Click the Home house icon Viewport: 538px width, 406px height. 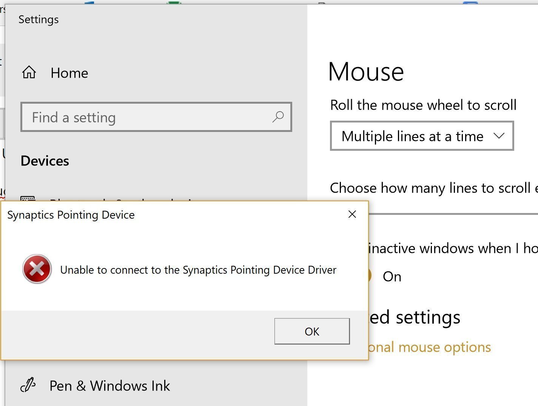pyautogui.click(x=29, y=72)
